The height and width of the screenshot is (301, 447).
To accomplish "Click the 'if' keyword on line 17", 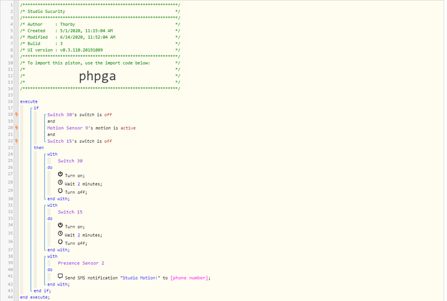I will (36, 108).
